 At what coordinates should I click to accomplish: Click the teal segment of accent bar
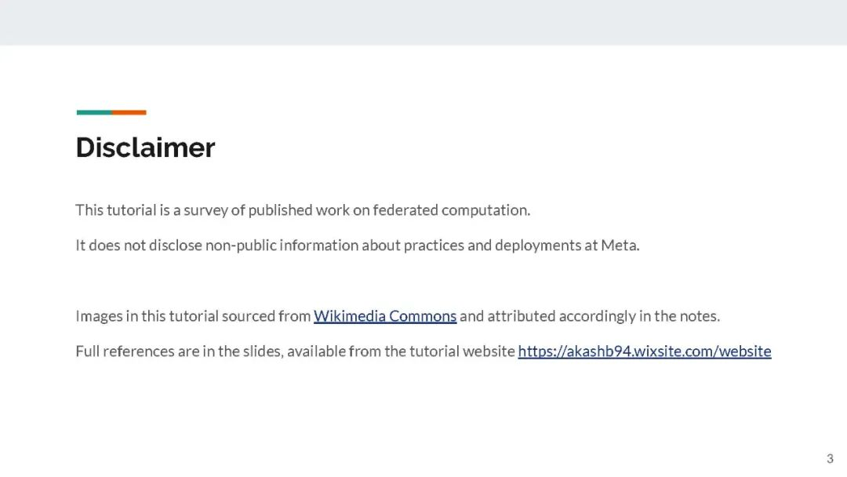pos(94,112)
